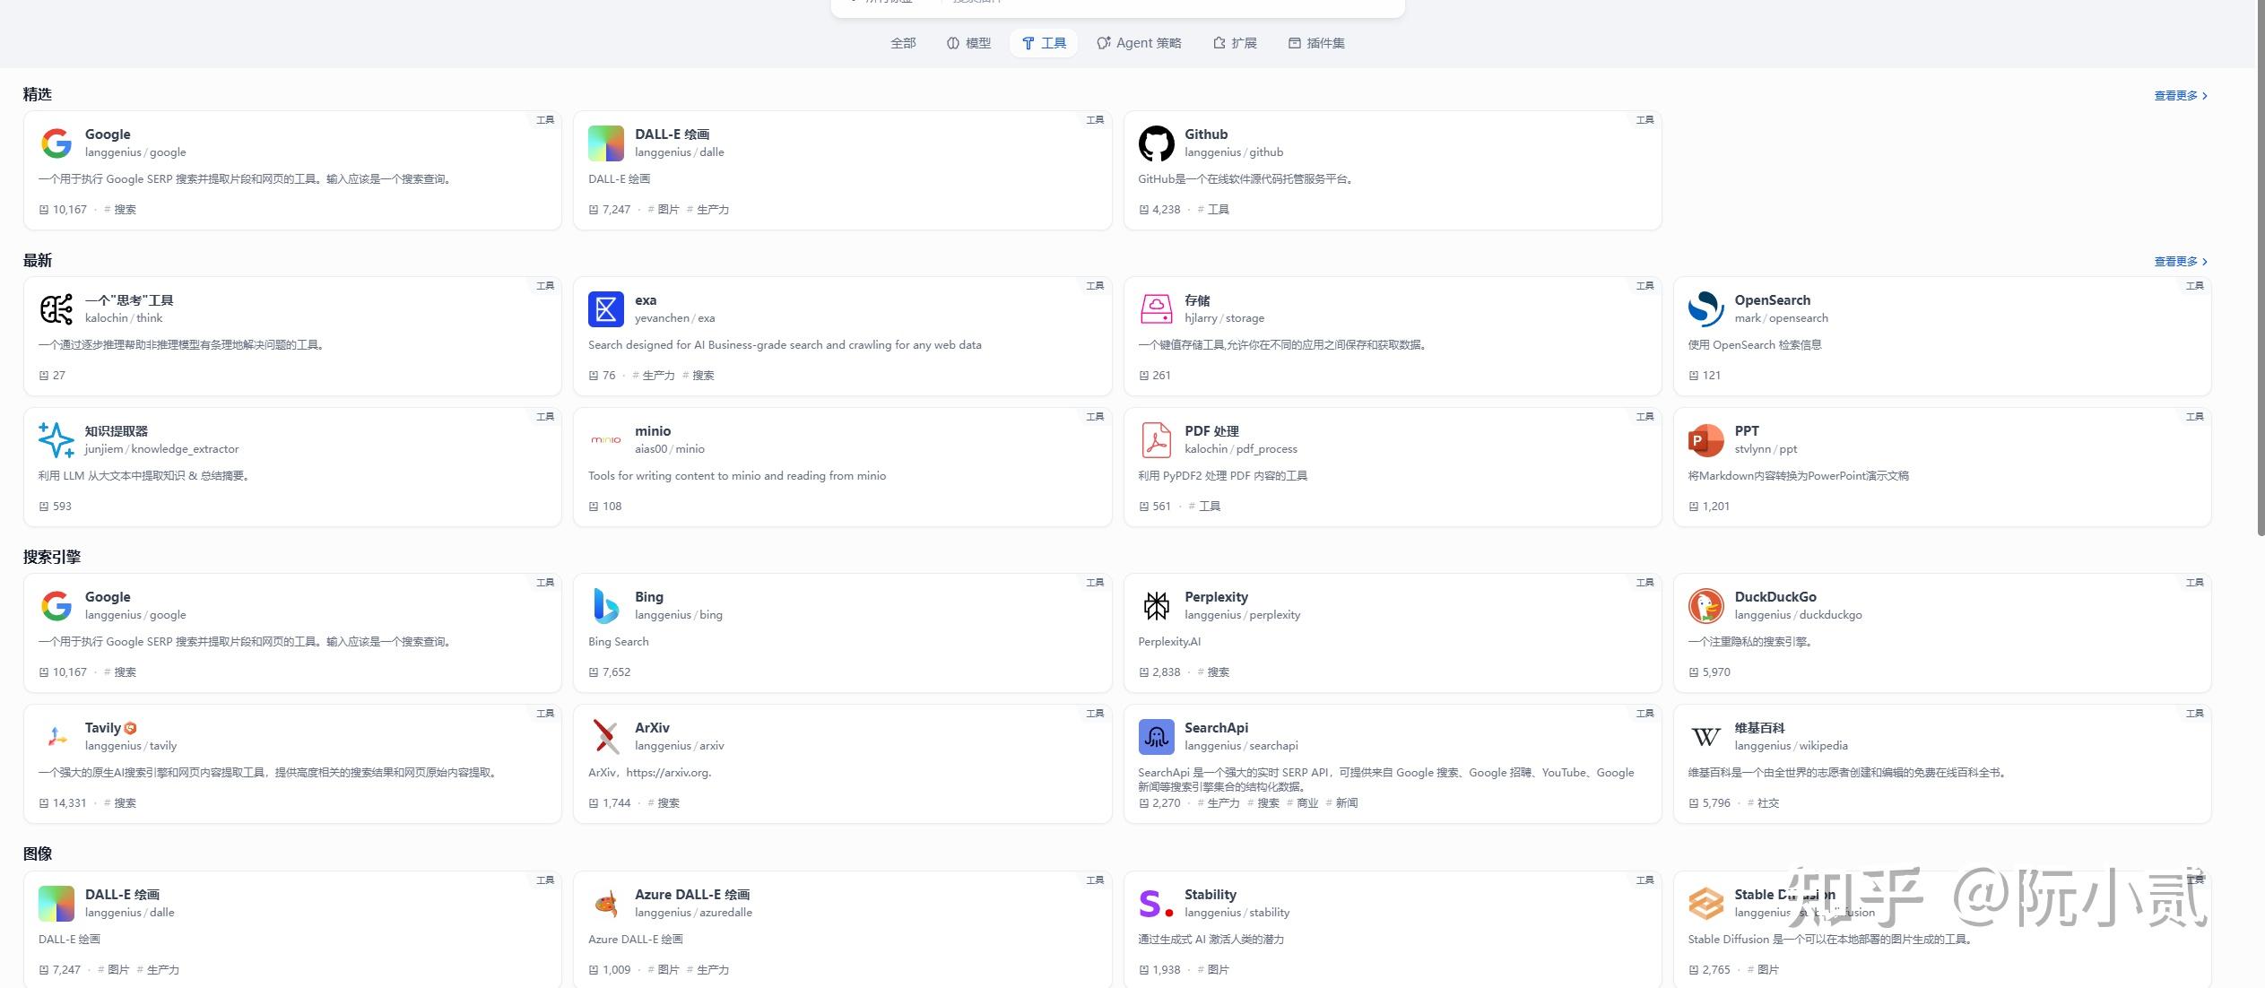Click the PPT PowerPoint icon

pos(1705,440)
